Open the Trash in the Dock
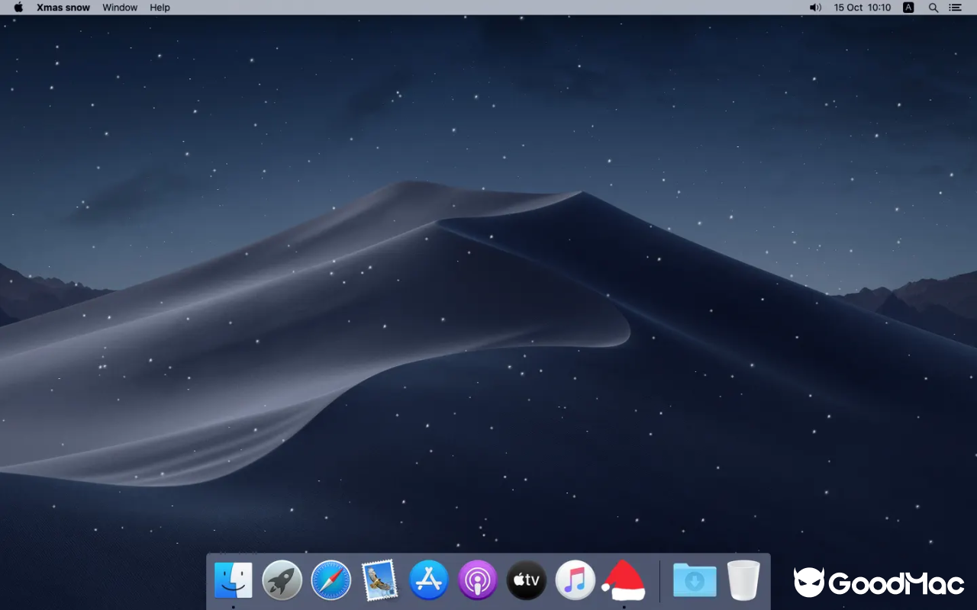Image resolution: width=977 pixels, height=610 pixels. [743, 580]
